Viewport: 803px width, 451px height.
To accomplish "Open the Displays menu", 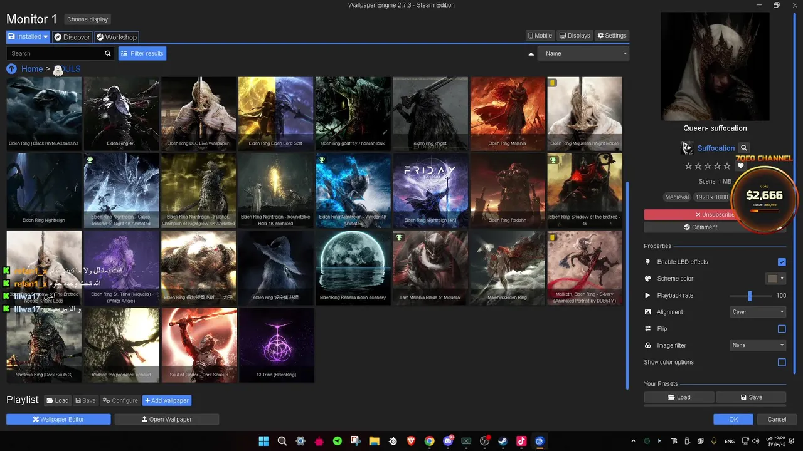I will point(575,36).
